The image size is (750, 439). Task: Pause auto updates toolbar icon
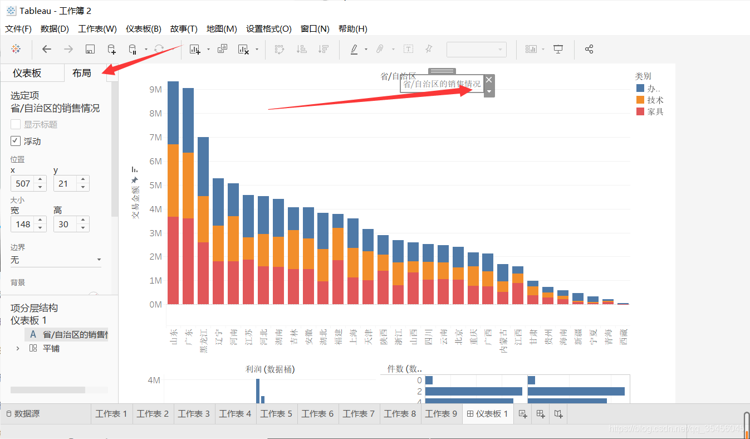coord(133,49)
